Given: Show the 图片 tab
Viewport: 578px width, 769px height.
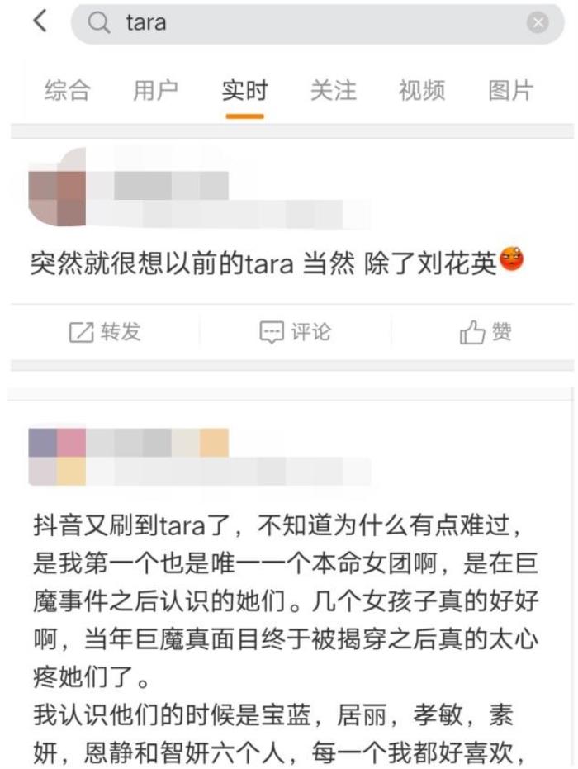Looking at the screenshot, I should 510,91.
